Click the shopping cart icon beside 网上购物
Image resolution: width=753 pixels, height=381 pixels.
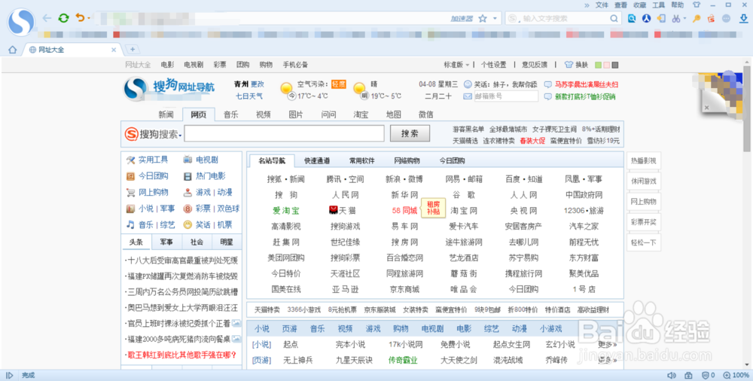130,192
